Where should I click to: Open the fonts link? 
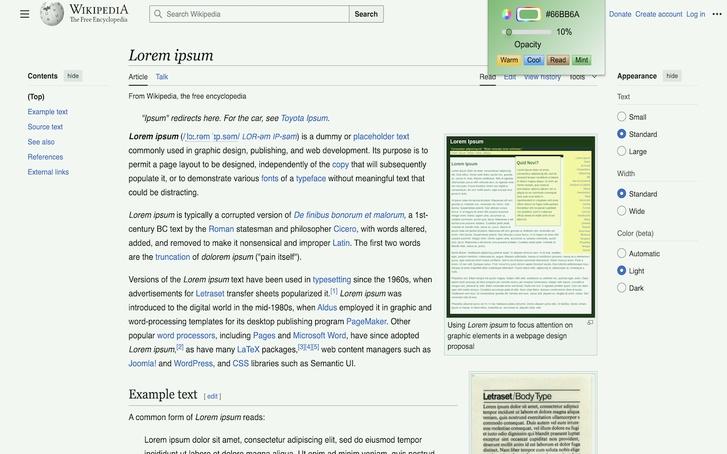pyautogui.click(x=270, y=178)
